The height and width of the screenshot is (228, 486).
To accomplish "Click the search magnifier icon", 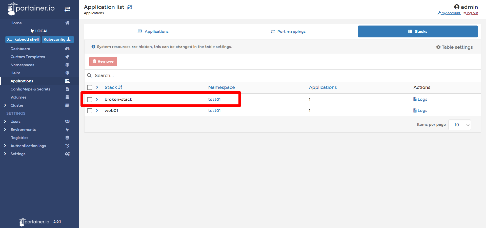I will pyautogui.click(x=89, y=75).
